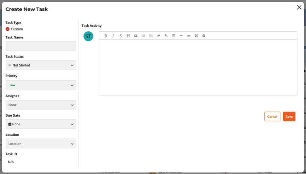
Task: Click inside the Task Activity text area
Action: (198, 67)
